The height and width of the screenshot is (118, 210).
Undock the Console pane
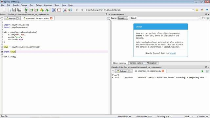point(206,67)
